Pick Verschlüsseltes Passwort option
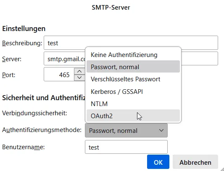Screen dimensions: 224x171 click(x=133, y=79)
